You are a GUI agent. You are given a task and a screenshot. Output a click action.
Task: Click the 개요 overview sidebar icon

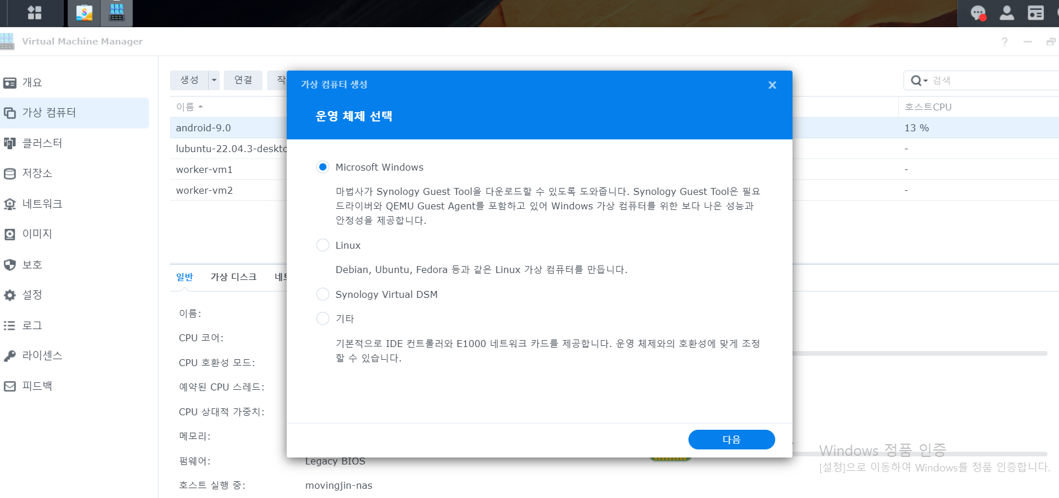pyautogui.click(x=10, y=83)
